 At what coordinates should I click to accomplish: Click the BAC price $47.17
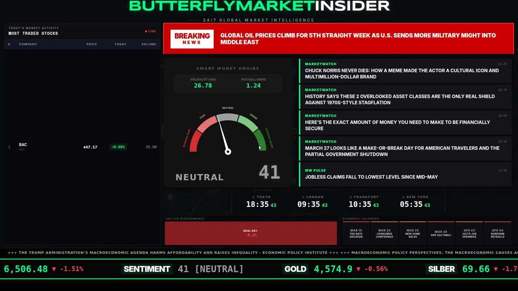pos(90,147)
